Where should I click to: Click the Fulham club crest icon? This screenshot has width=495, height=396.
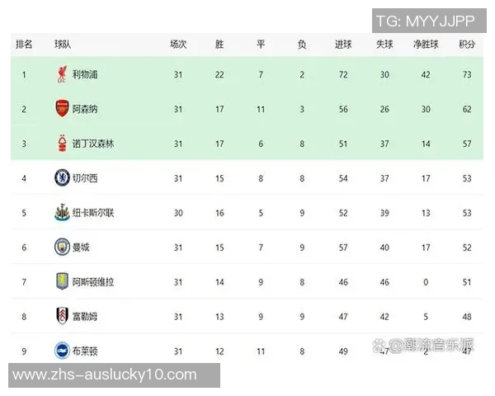pyautogui.click(x=62, y=316)
